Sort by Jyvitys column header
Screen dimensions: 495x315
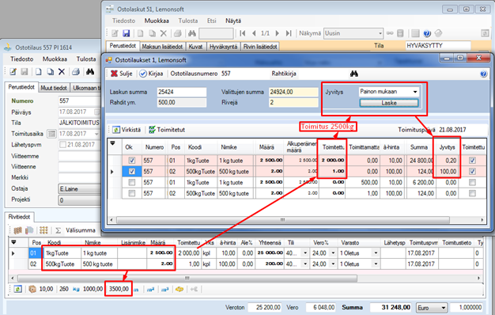[448, 147]
